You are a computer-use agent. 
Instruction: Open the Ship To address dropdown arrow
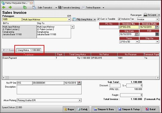coord(72,27)
